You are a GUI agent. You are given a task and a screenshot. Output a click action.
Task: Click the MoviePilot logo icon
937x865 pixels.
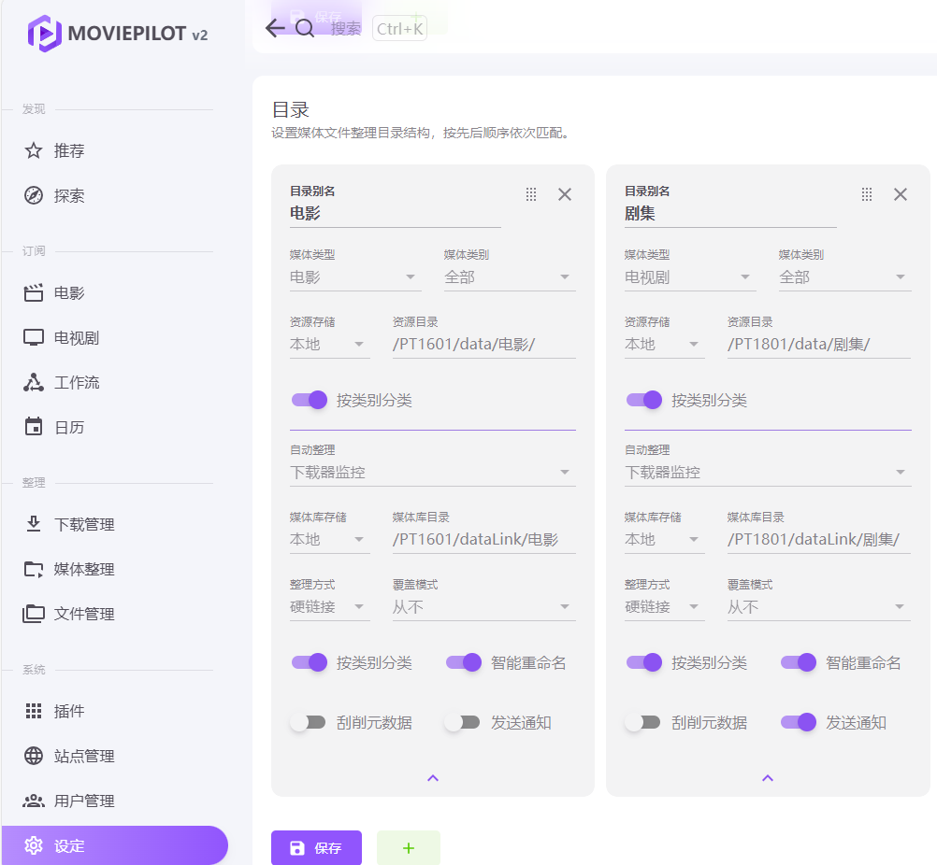coord(43,34)
